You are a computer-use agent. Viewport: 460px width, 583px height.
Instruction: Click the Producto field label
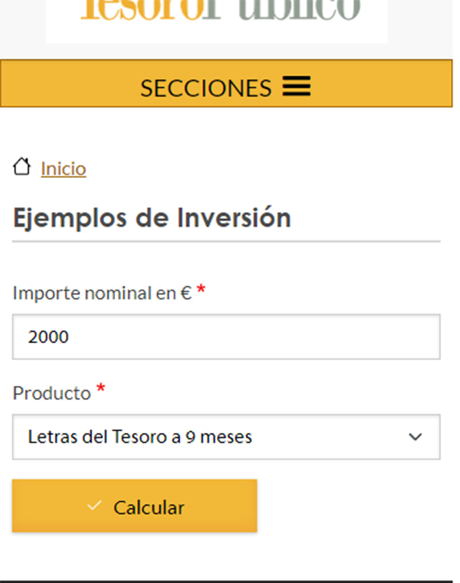pos(52,393)
